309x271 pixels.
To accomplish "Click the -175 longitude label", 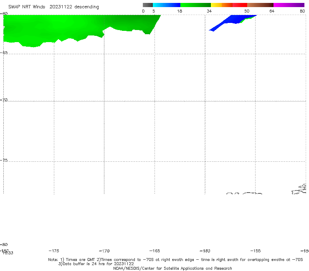I will point(54,251).
